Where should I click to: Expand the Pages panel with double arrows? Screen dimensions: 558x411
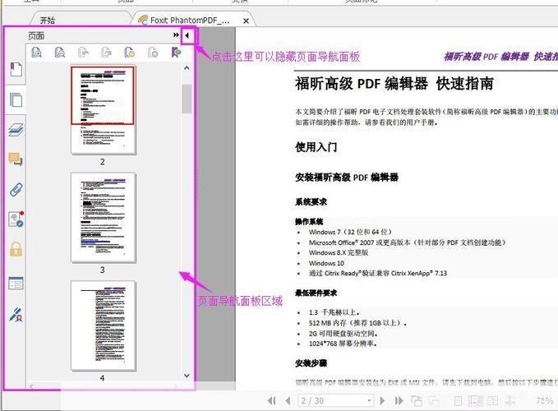pyautogui.click(x=176, y=35)
